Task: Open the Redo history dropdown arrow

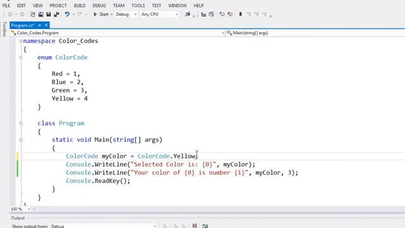Action: [86, 15]
